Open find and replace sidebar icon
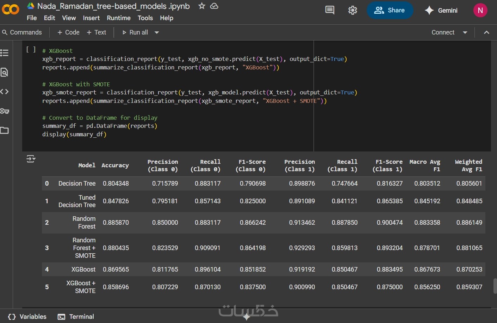Viewport: 497px width, 323px height. [5, 72]
